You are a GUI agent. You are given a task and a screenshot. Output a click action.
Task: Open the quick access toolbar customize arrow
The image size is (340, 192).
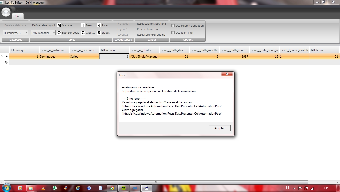click(18, 10)
